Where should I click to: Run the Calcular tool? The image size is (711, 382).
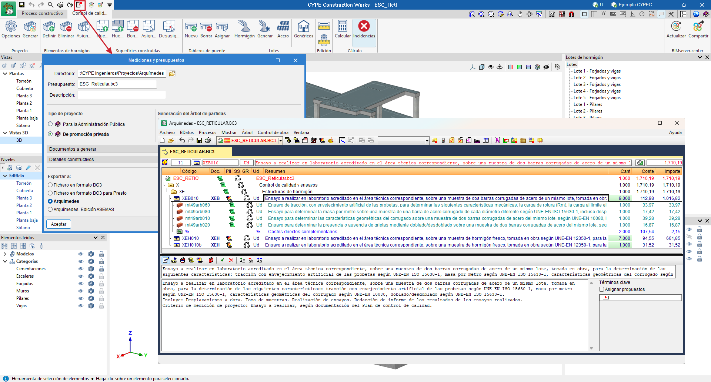(343, 29)
